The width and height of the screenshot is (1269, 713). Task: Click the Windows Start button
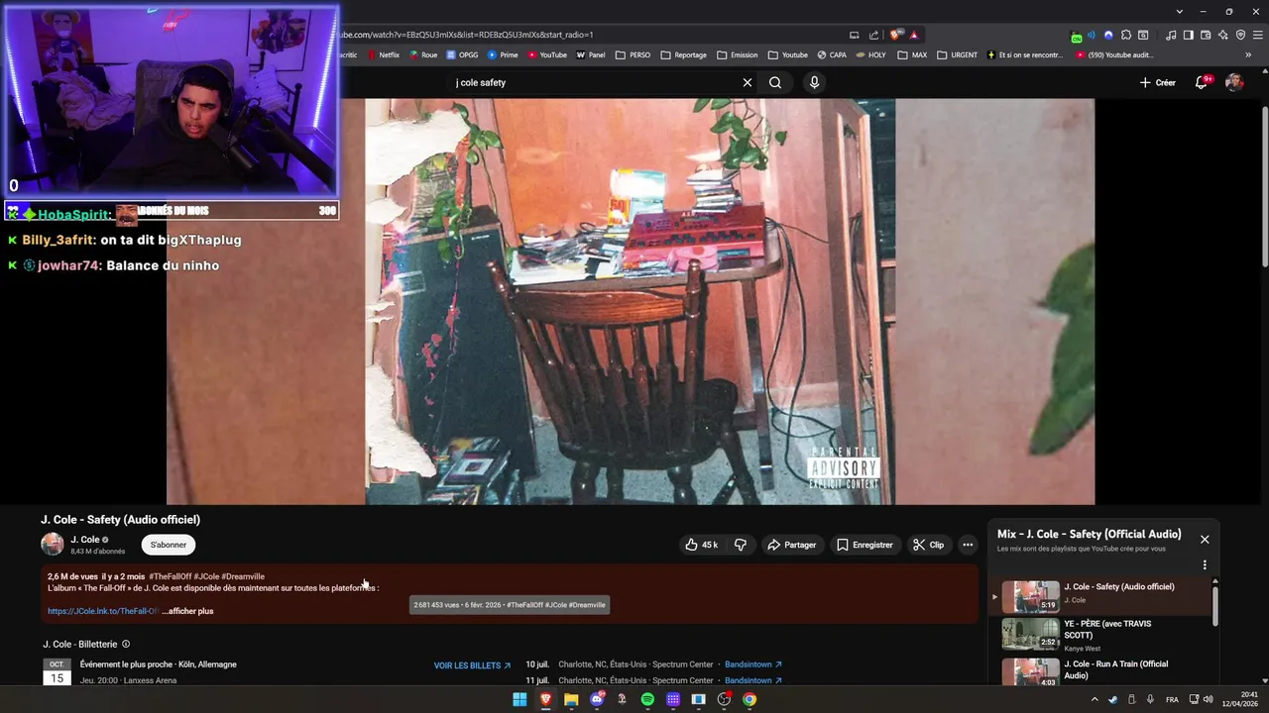tap(519, 699)
